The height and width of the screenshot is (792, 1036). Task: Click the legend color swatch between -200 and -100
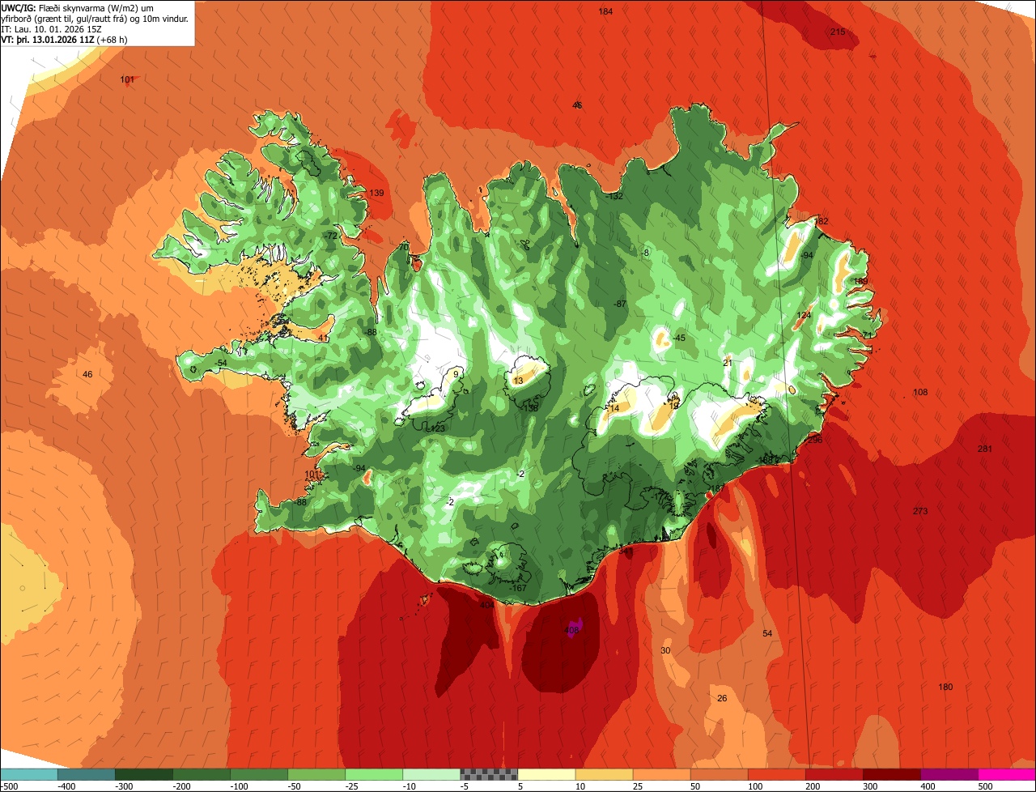202,774
